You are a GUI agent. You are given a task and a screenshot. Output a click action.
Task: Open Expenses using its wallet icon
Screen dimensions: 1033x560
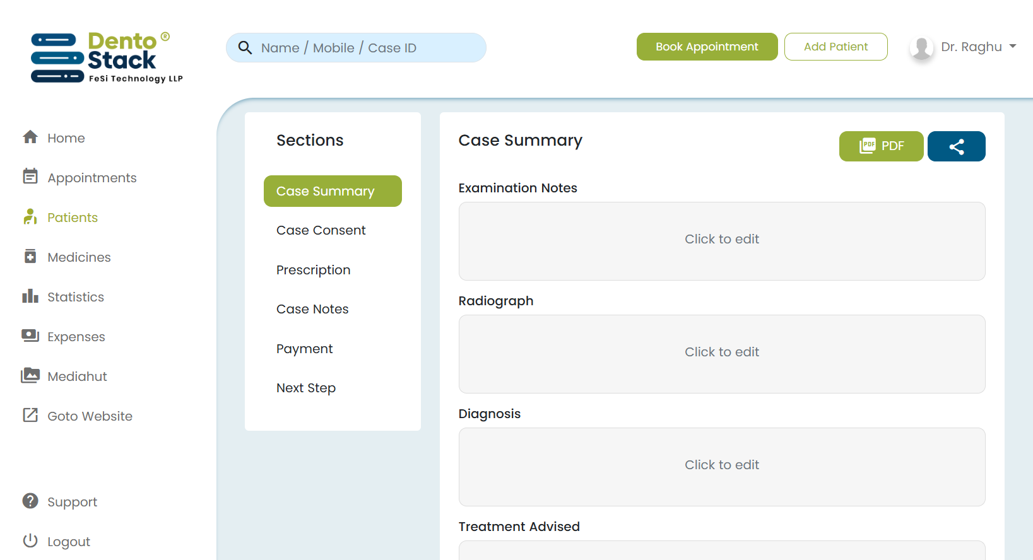[30, 336]
